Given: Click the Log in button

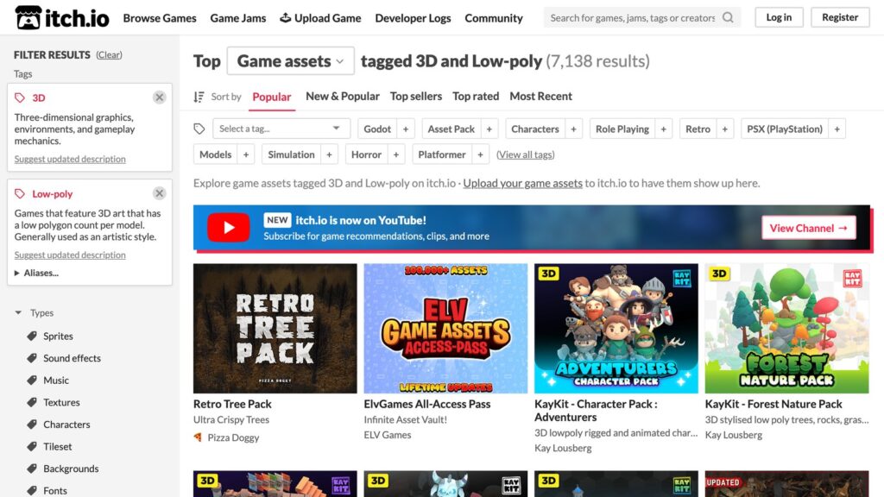Looking at the screenshot, I should (779, 17).
